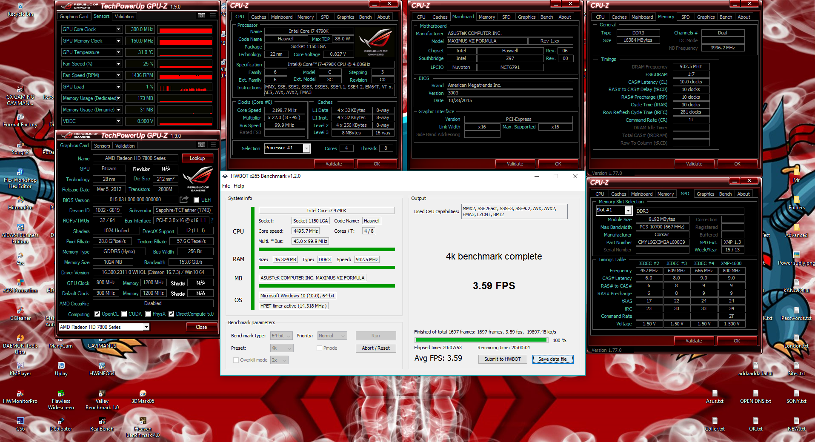
Task: Open the Power suply.png file icon
Action: [x=796, y=258]
